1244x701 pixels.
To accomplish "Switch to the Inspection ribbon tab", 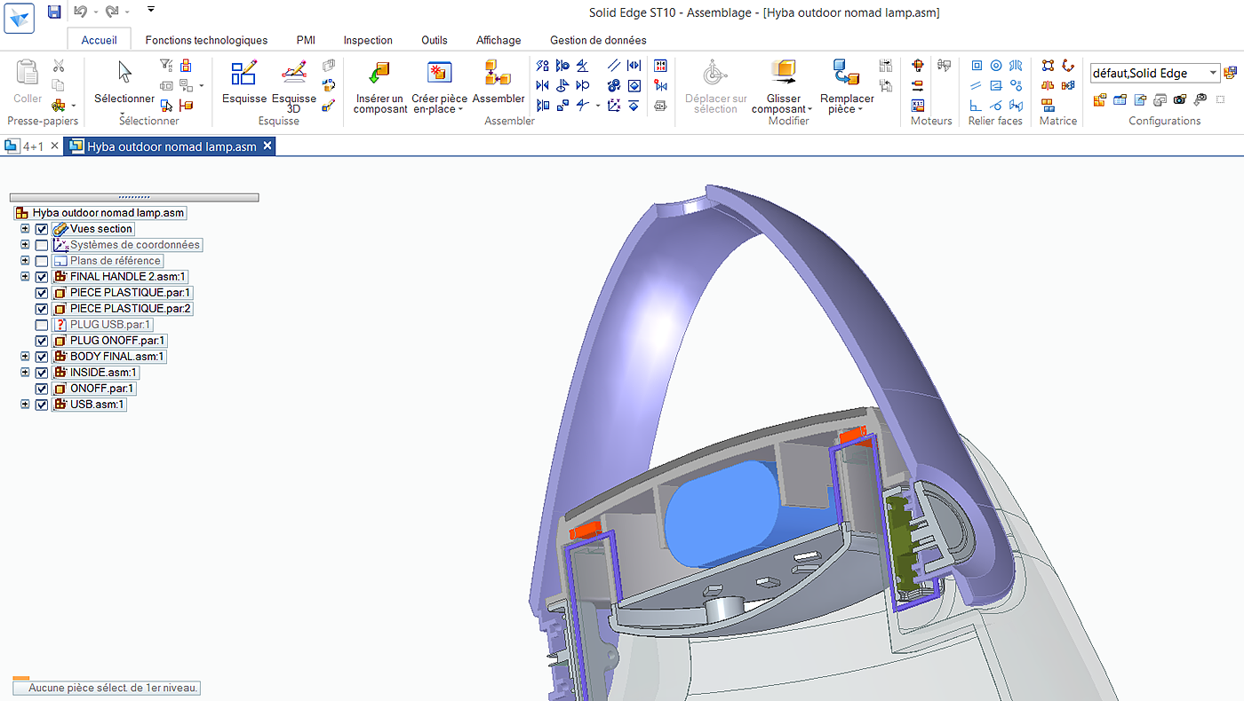I will 368,40.
